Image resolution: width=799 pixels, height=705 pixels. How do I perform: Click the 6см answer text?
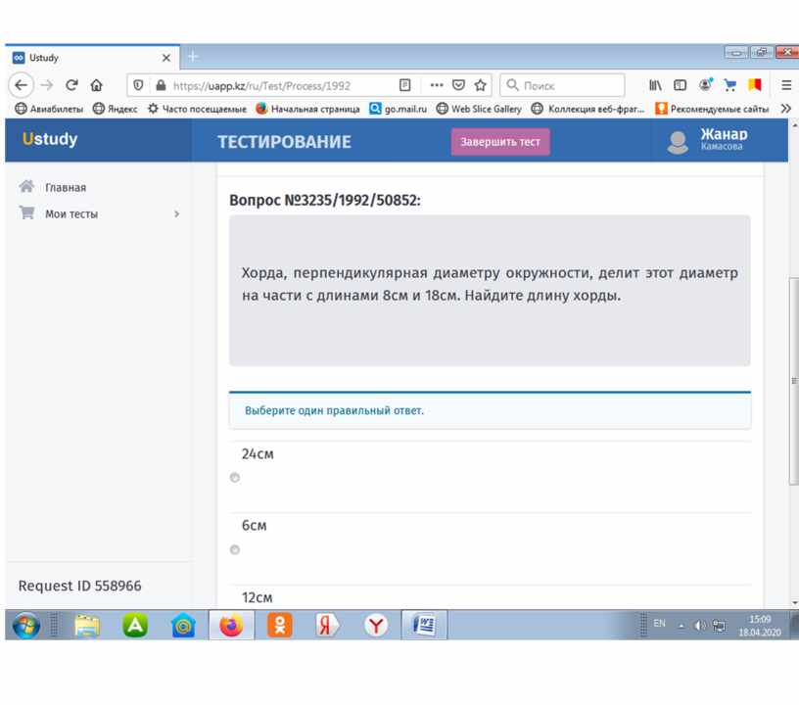(254, 525)
